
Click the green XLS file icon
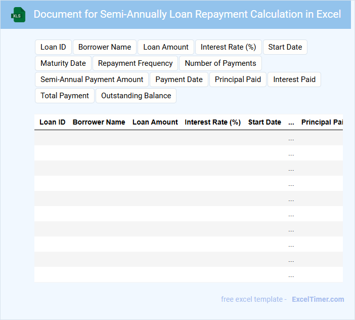pos(18,15)
